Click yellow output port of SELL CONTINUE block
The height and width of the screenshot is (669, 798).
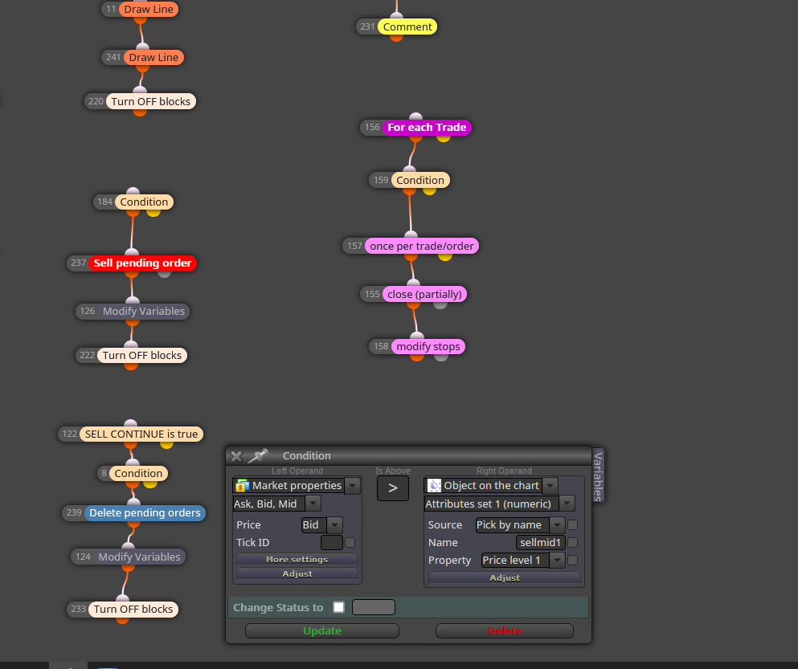click(x=166, y=443)
